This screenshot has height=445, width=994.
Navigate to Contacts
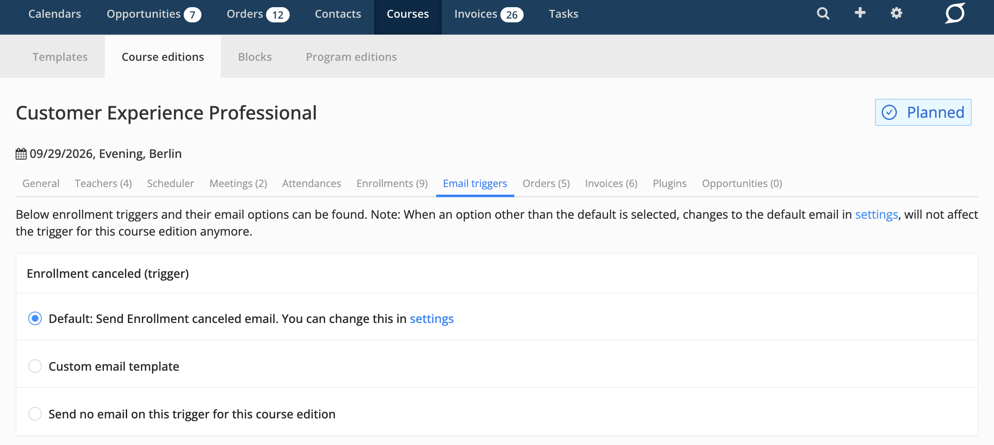tap(338, 14)
